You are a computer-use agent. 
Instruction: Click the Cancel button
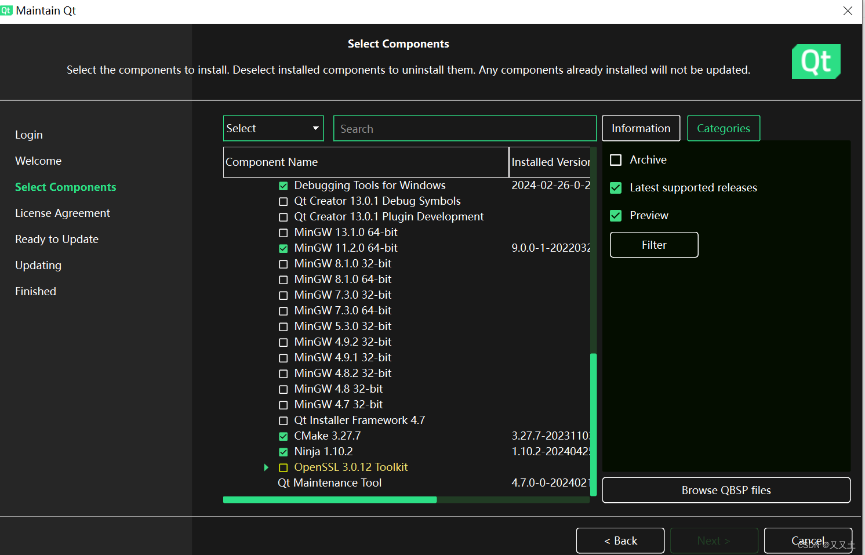808,541
